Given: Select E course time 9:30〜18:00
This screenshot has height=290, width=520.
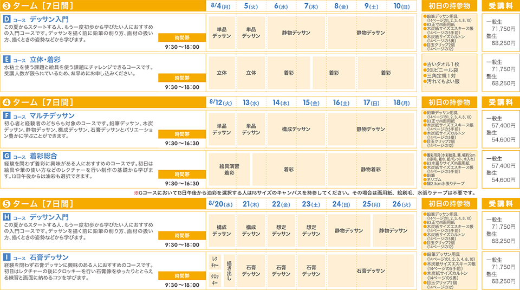Looking at the screenshot, I should tap(182, 87).
